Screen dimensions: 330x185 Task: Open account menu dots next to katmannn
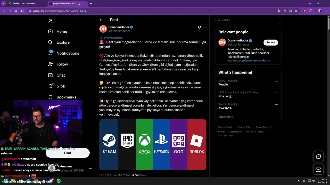(90, 168)
